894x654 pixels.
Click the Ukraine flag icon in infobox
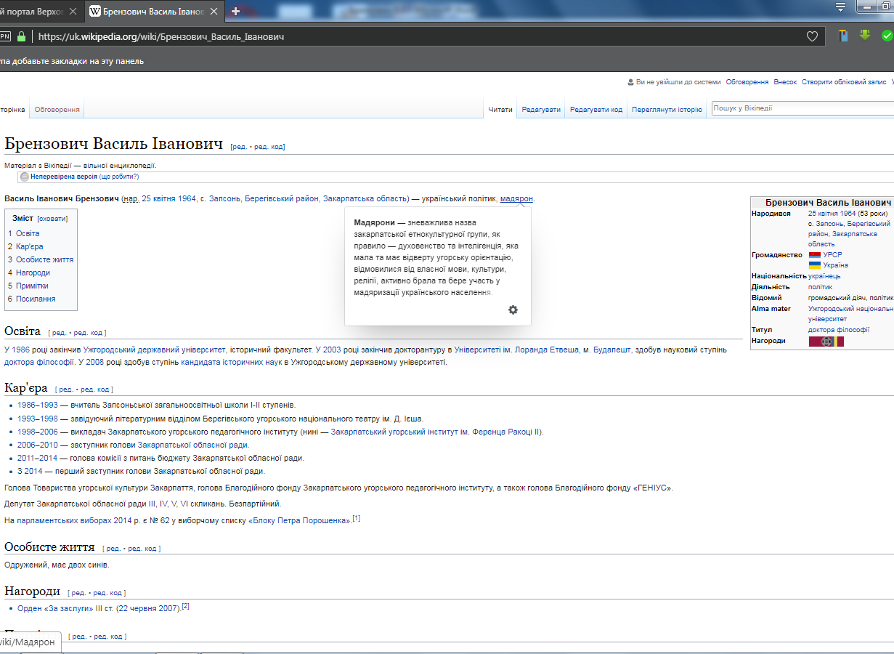point(815,265)
